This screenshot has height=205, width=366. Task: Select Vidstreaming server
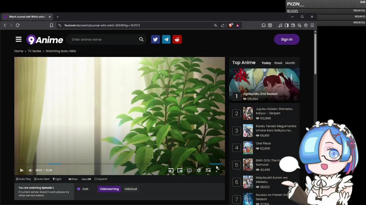tap(109, 189)
